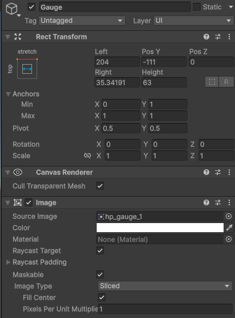Open the anchor presets stretch box
The image size is (235, 318).
27,69
